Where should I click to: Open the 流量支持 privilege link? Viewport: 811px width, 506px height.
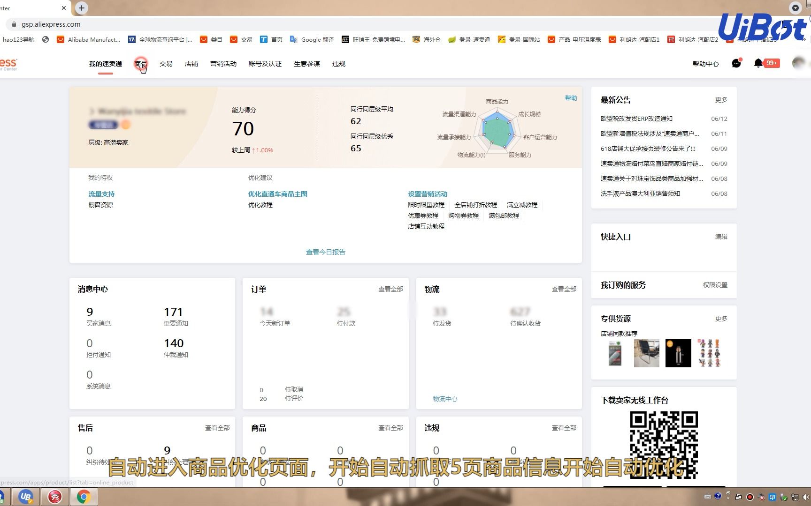click(x=101, y=194)
